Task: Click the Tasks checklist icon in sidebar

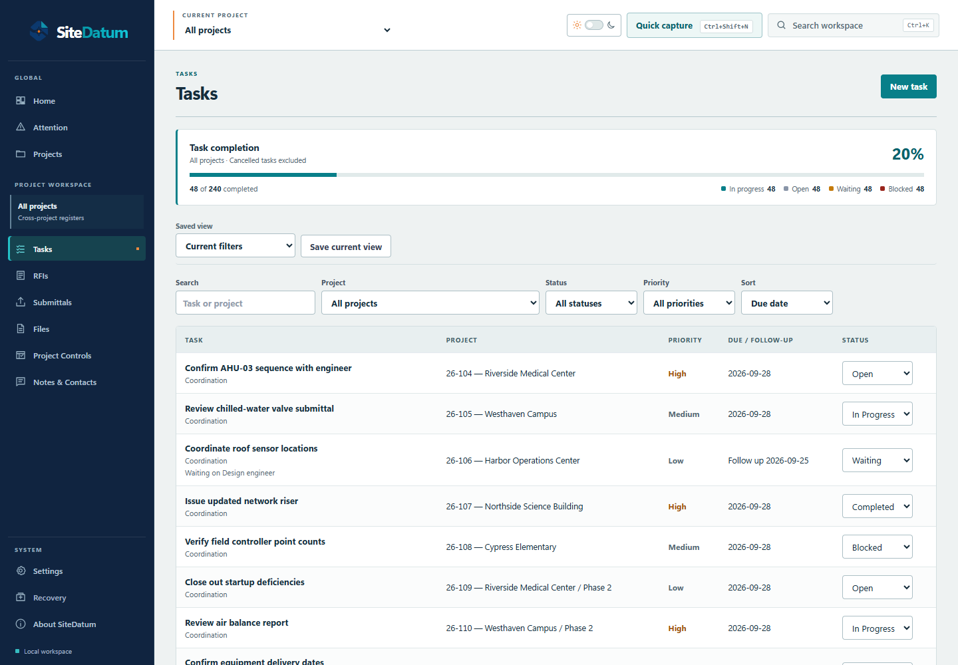Action: (21, 249)
